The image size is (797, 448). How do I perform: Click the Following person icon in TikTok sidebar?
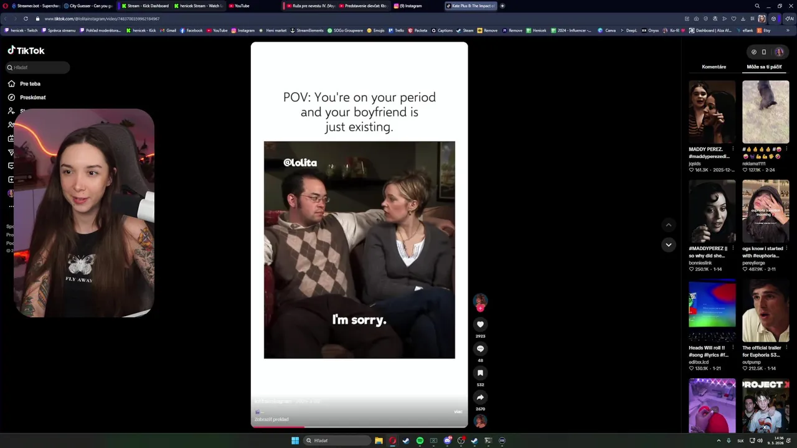pyautogui.click(x=11, y=111)
